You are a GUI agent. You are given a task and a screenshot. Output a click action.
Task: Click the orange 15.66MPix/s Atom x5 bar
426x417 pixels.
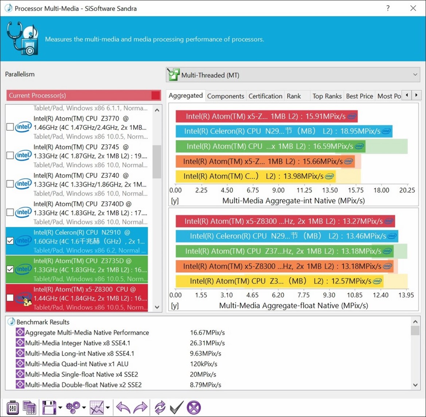click(265, 161)
